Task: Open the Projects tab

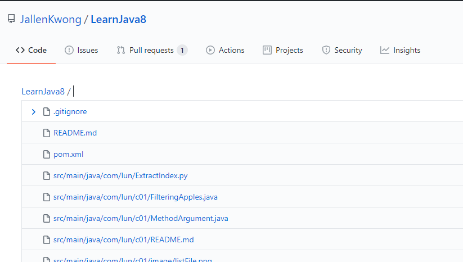Action: (283, 50)
